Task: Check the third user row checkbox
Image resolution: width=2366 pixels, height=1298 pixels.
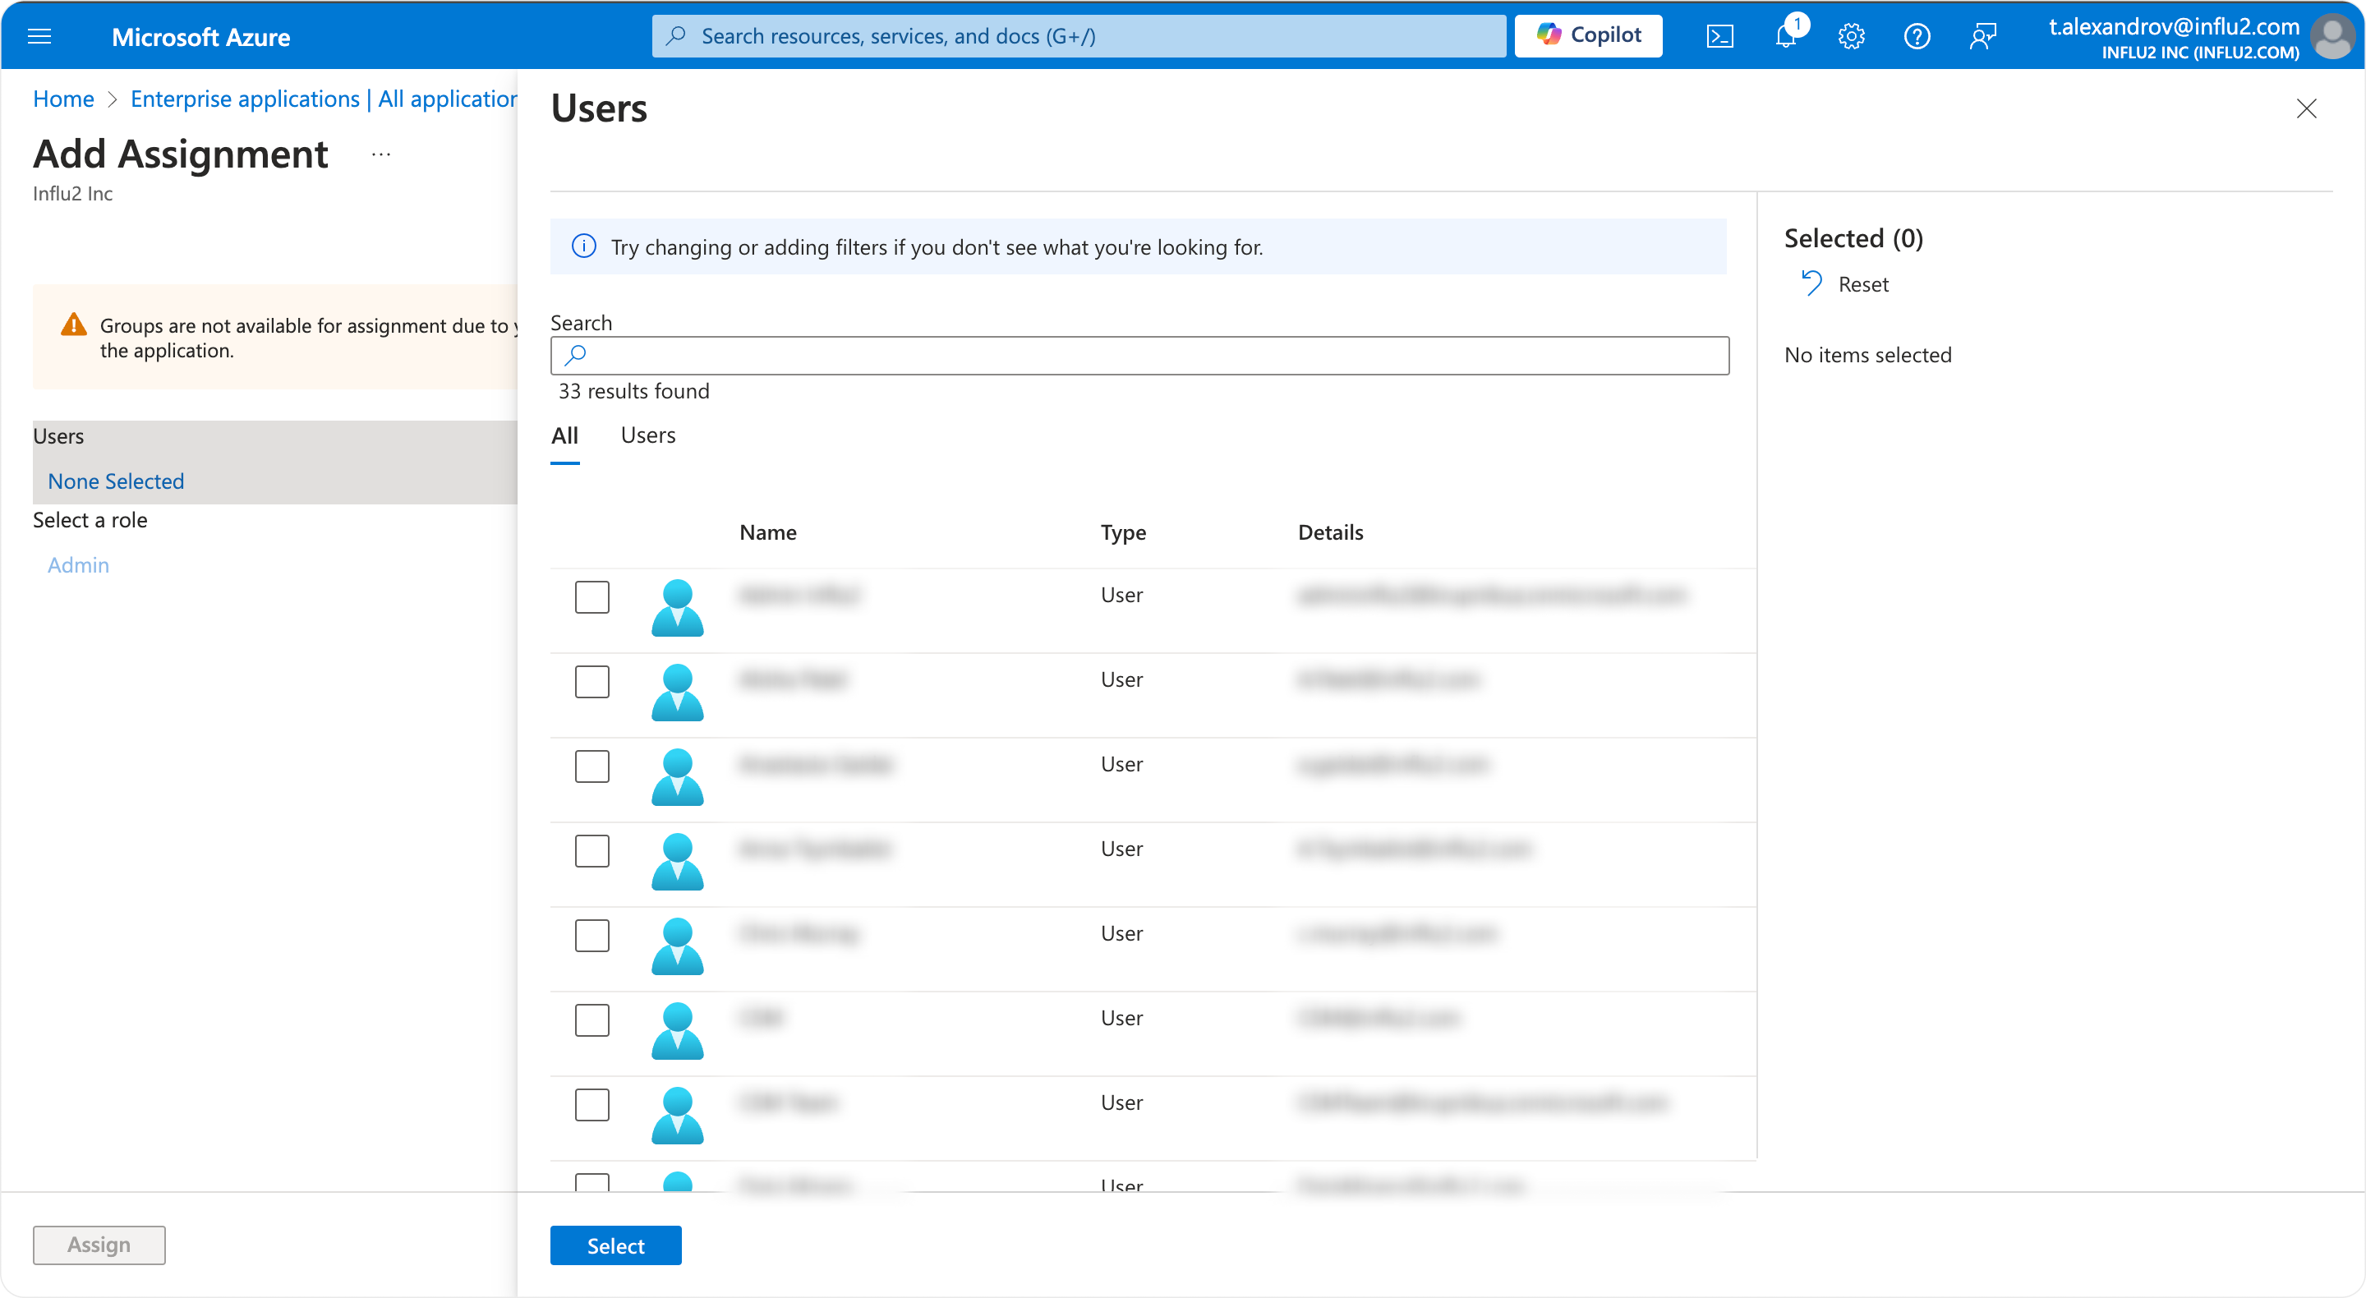Action: tap(591, 766)
